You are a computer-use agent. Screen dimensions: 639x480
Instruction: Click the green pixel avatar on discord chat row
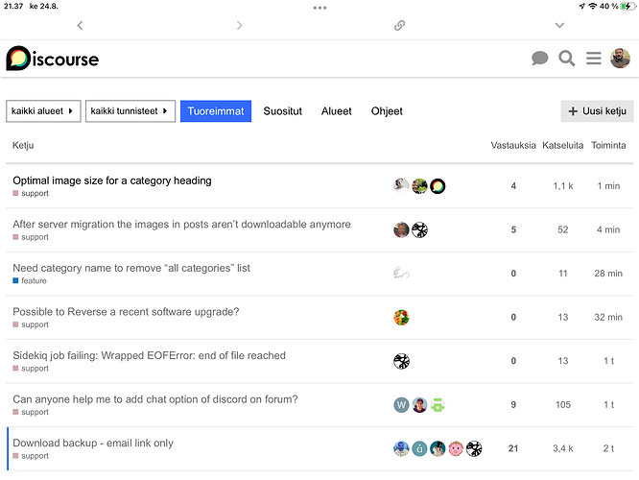coord(438,404)
